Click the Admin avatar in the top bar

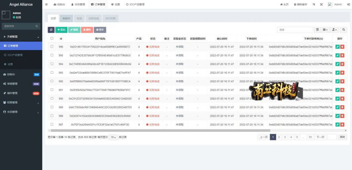click(x=330, y=4)
